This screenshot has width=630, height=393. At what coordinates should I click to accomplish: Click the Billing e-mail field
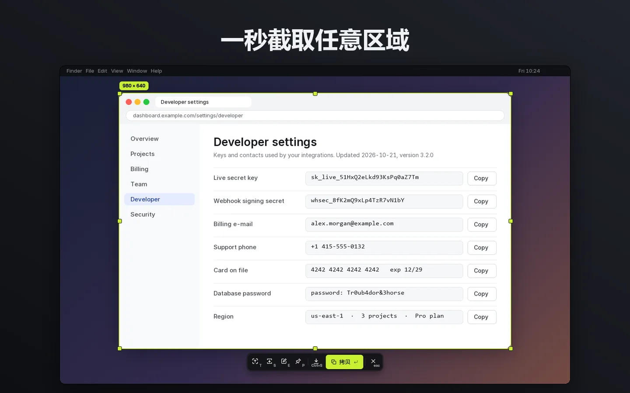point(384,224)
